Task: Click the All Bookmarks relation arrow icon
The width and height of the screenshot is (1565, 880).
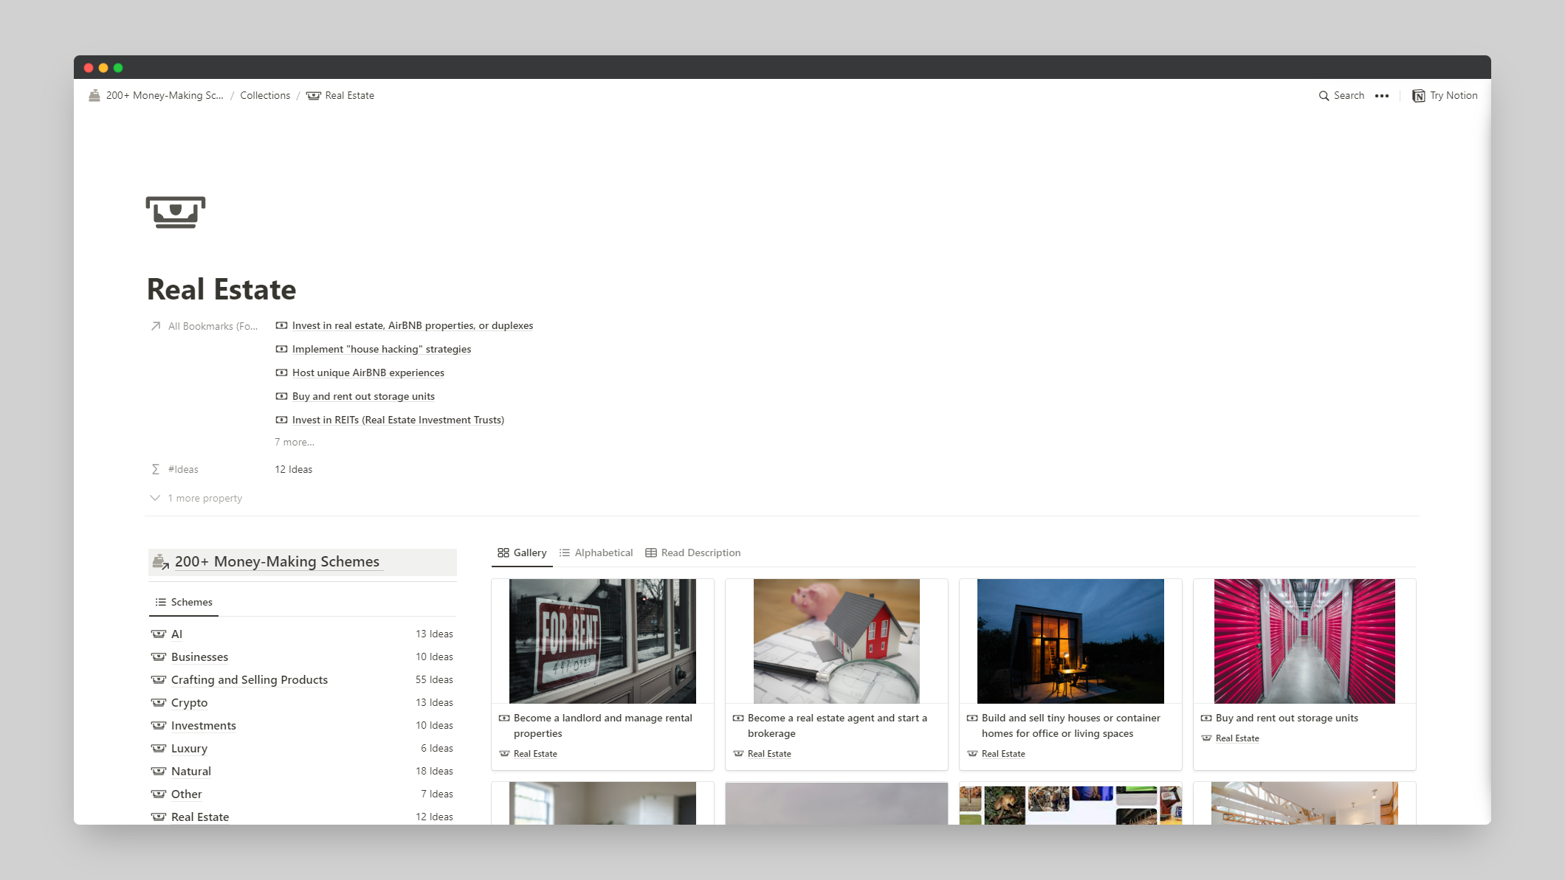Action: tap(156, 326)
